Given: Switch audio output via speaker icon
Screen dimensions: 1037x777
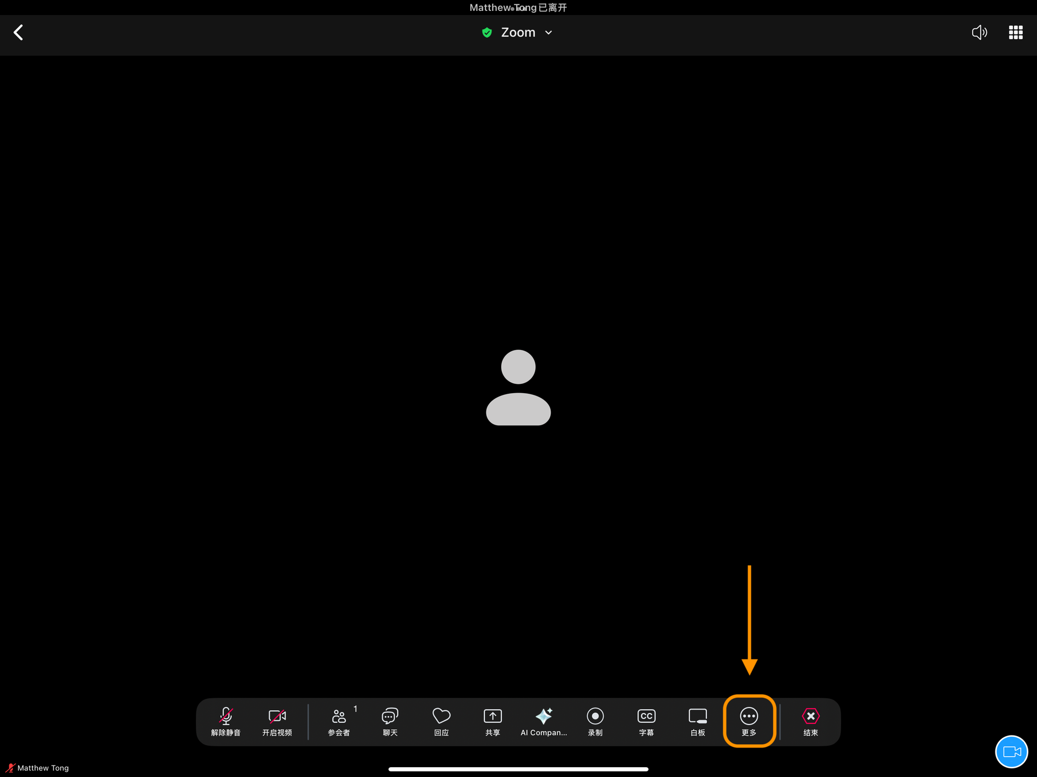Looking at the screenshot, I should [x=979, y=32].
